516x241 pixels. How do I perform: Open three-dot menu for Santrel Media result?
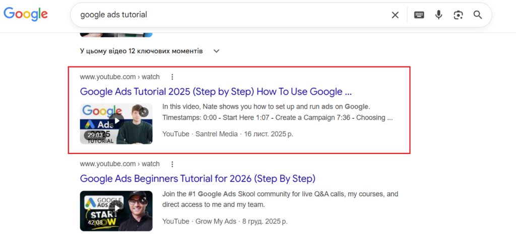click(x=172, y=77)
